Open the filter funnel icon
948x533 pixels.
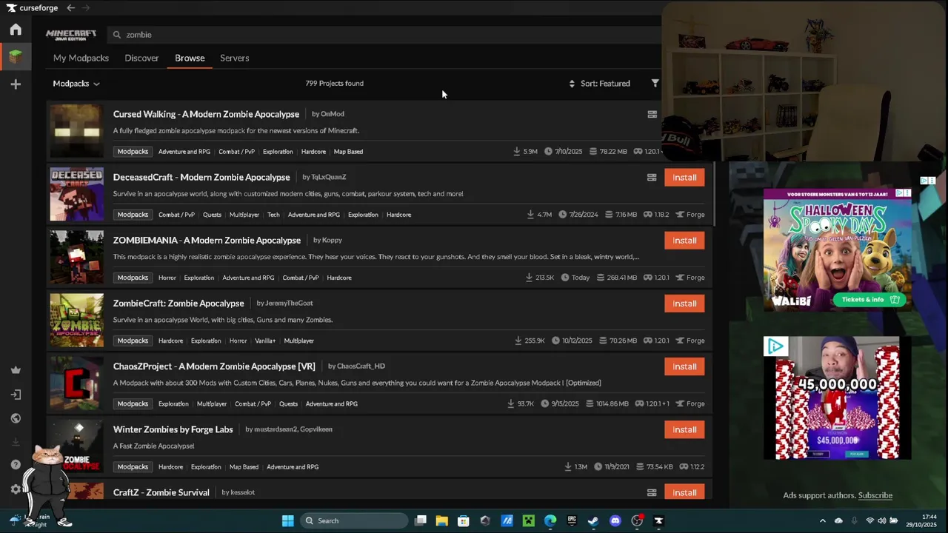(x=655, y=83)
